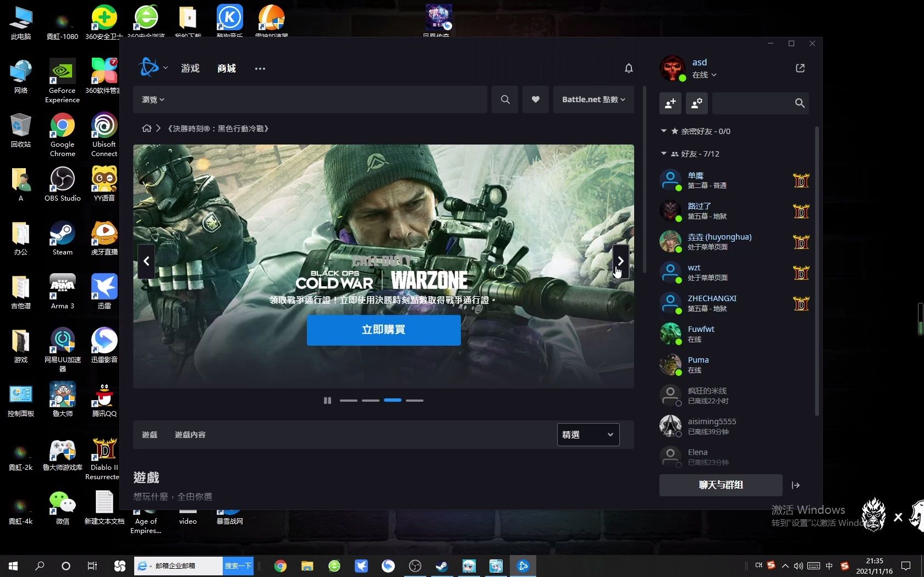Jump to the first carousel slide indicator
This screenshot has height=577, width=924.
(349, 401)
